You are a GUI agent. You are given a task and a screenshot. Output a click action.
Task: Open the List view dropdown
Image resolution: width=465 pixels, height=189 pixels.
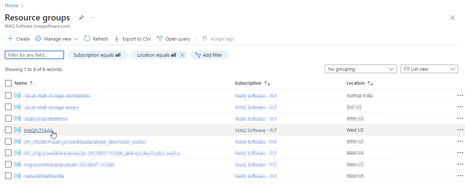[429, 69]
